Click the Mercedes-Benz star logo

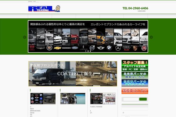click(x=118, y=48)
